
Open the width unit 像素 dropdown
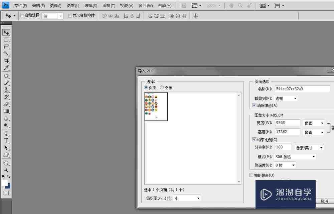click(314, 123)
